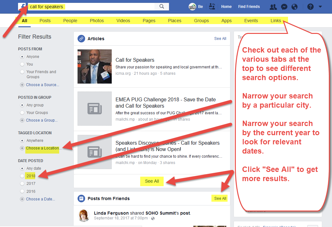332x227 pixels.
Task: Click See All below article results
Action: [x=152, y=181]
